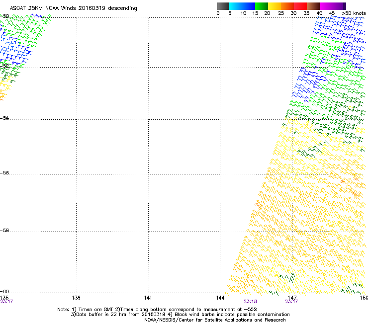The image size is (368, 323).
Task: Click the cyan-blue 5-15 knots color segment
Action: (242, 6)
